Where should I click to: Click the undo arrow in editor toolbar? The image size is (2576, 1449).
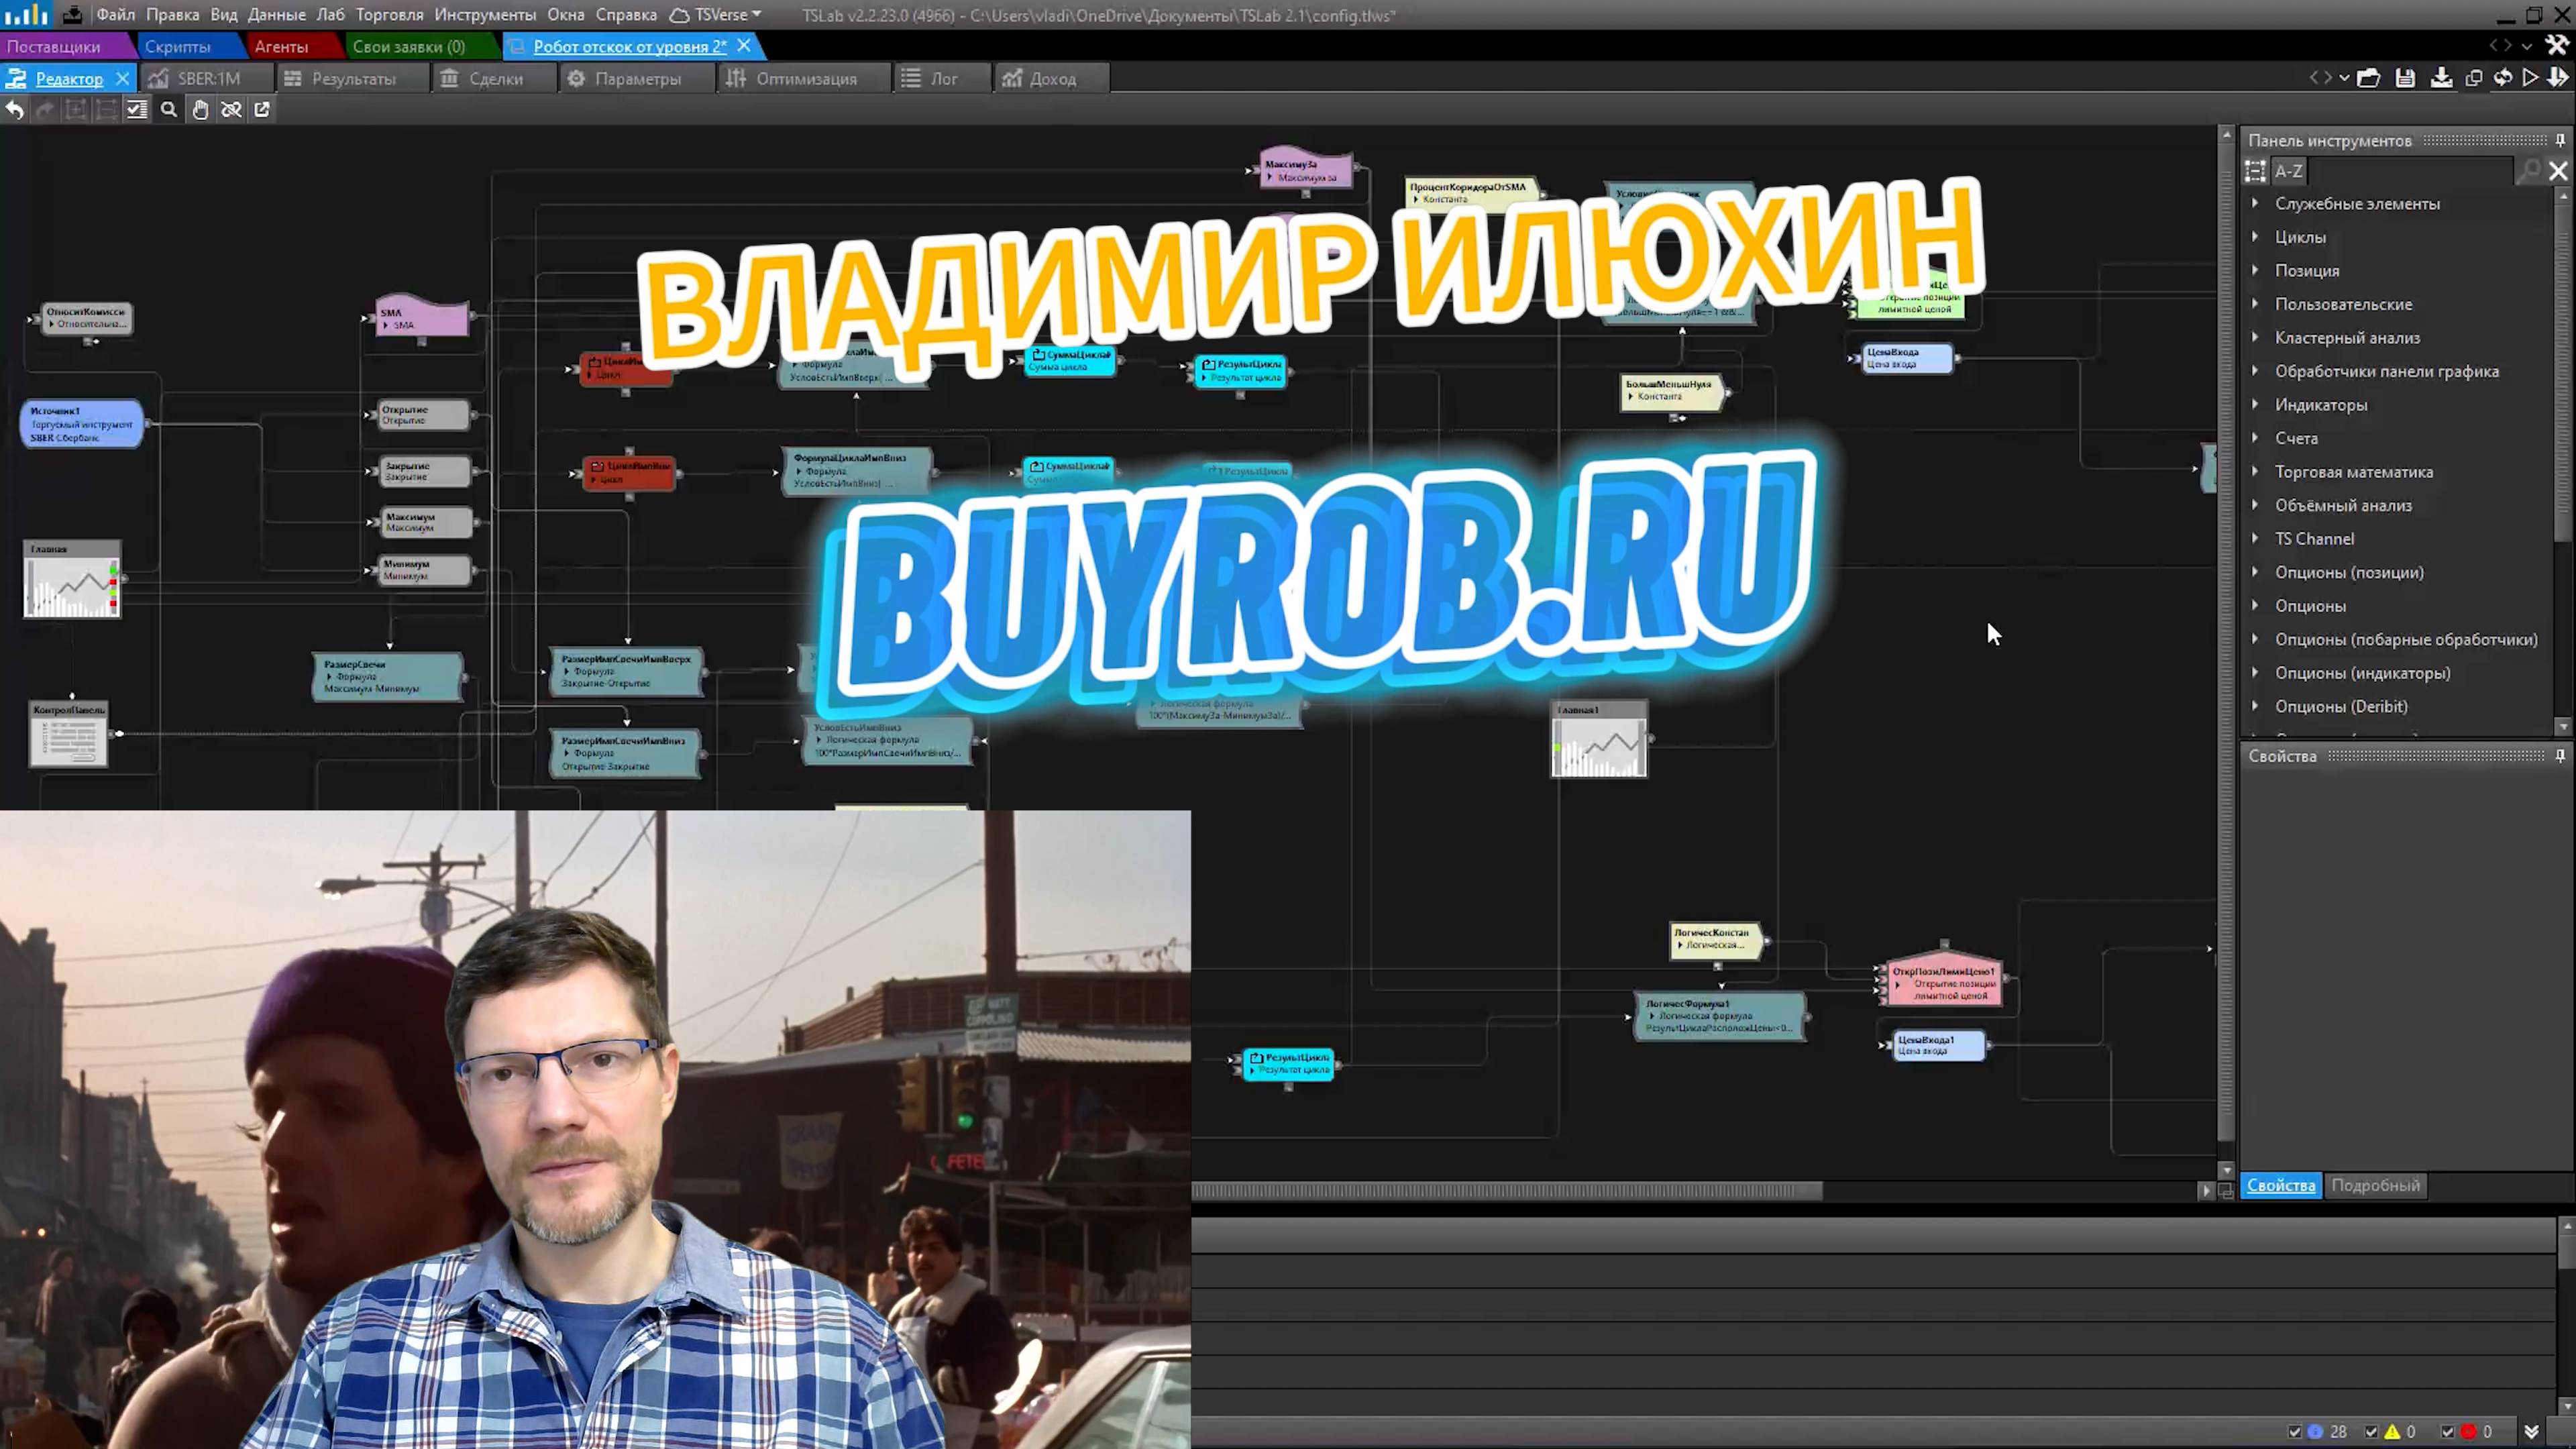pyautogui.click(x=15, y=110)
